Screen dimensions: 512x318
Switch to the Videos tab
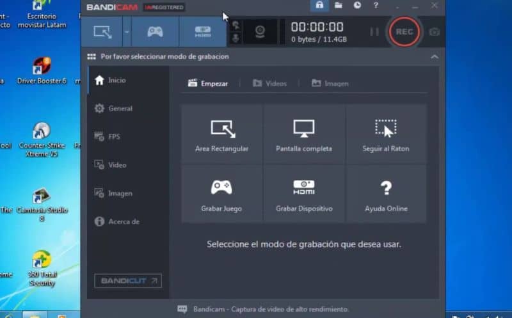[x=269, y=84]
